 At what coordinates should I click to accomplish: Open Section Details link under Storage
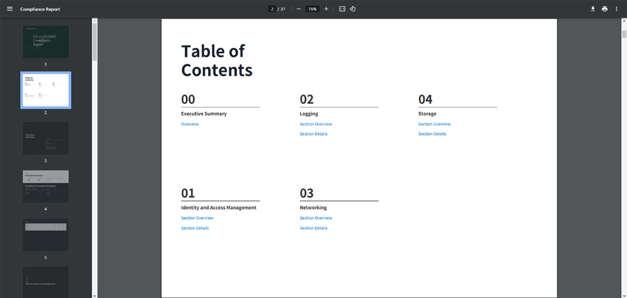[432, 134]
